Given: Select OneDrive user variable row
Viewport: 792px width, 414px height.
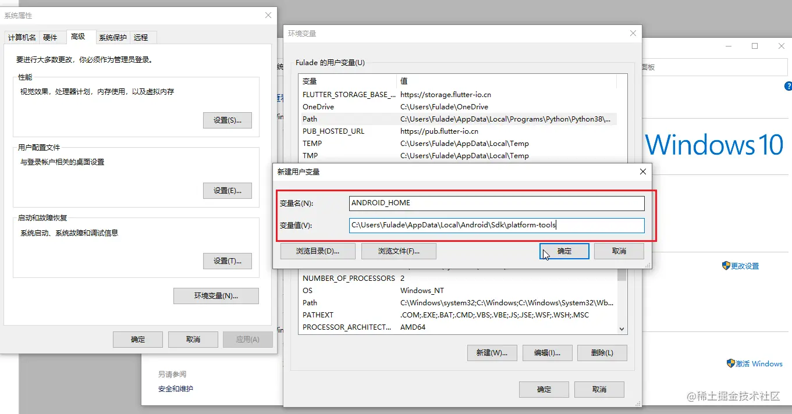Looking at the screenshot, I should coord(457,106).
